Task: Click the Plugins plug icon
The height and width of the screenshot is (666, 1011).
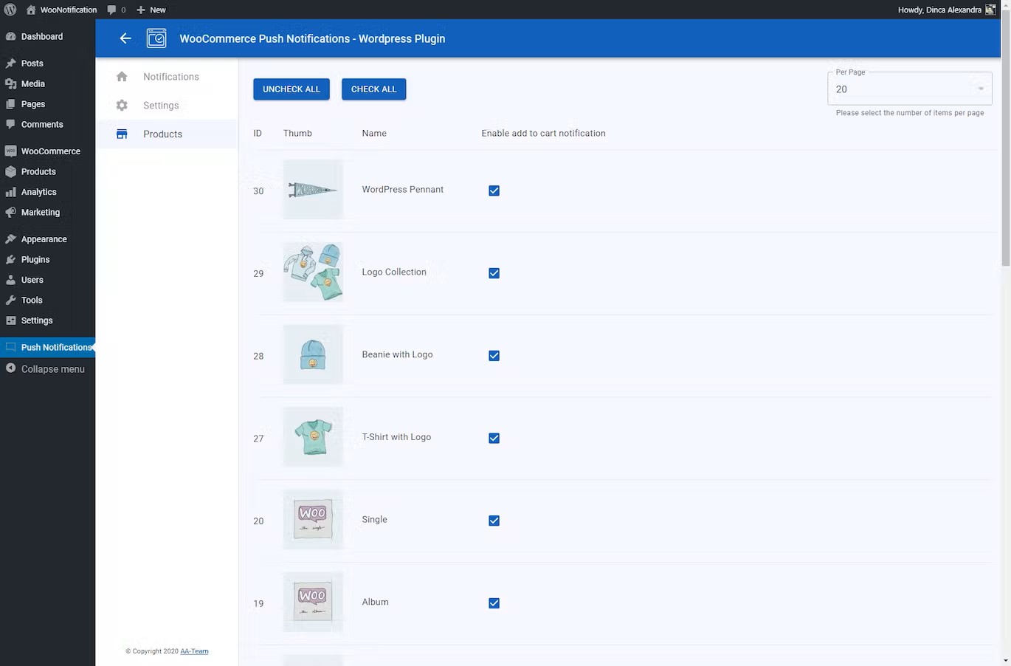Action: pos(10,259)
